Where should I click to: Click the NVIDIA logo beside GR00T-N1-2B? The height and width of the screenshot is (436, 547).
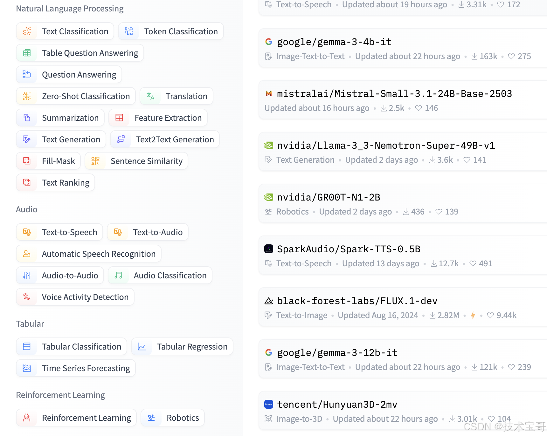point(269,197)
